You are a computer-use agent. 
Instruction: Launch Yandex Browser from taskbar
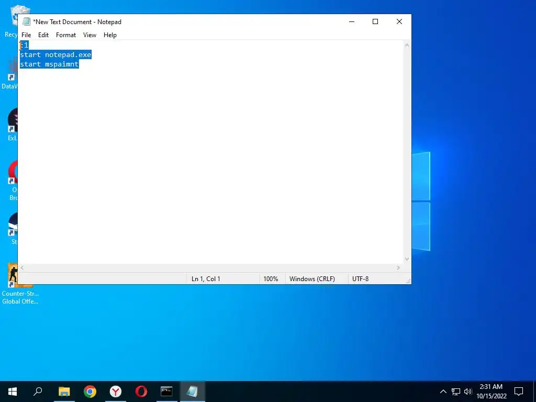click(x=116, y=392)
